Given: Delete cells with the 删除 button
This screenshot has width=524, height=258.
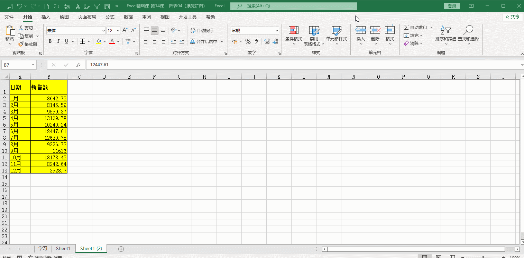Looking at the screenshot, I should pyautogui.click(x=375, y=36).
